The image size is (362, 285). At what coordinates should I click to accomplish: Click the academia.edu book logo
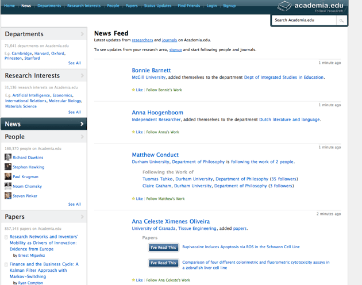(x=284, y=6)
